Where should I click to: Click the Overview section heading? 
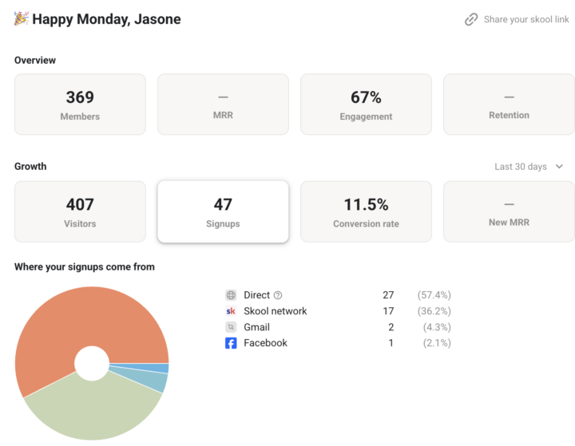35,60
